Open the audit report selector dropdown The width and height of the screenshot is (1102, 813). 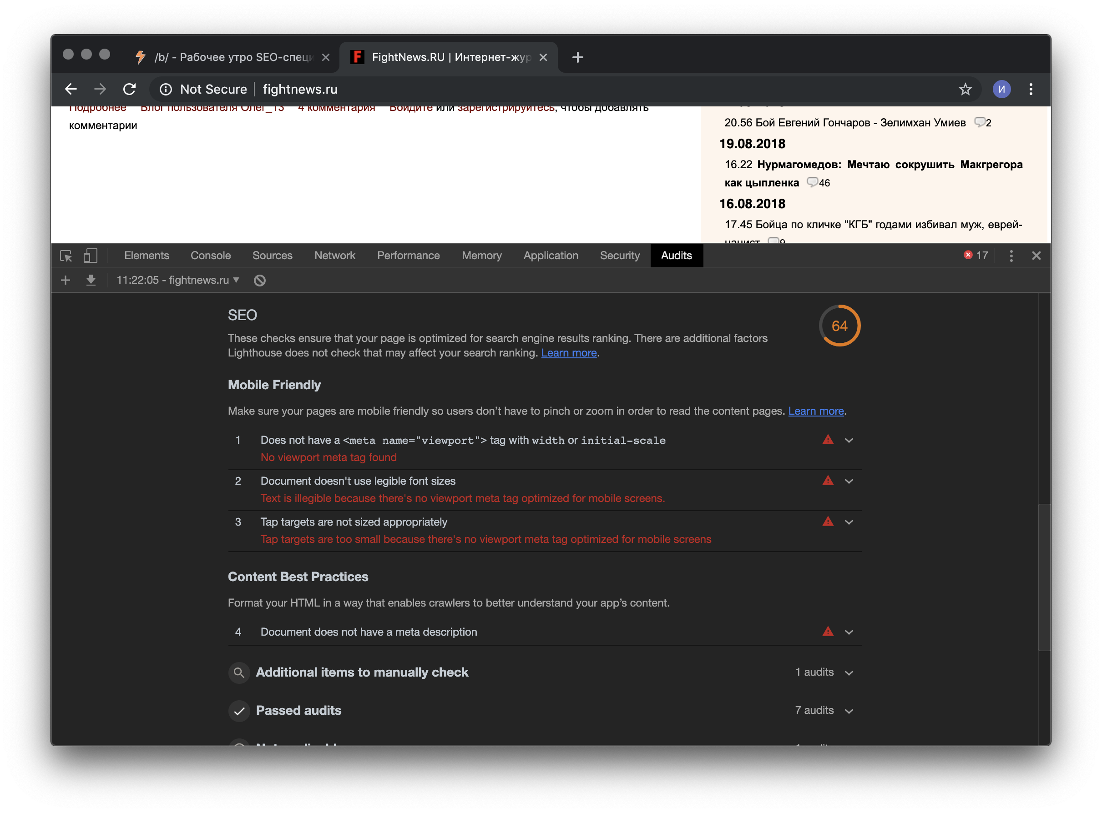(177, 280)
